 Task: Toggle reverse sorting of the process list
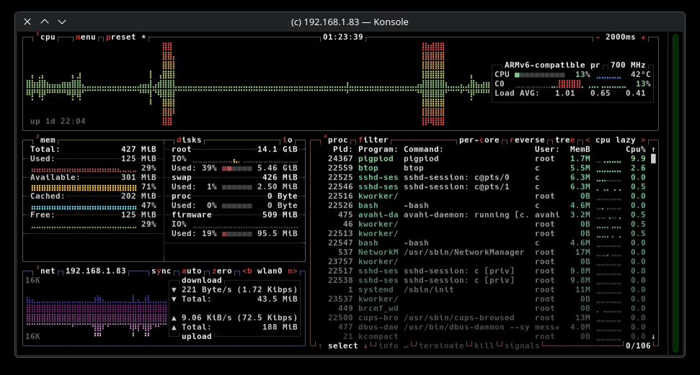(528, 140)
